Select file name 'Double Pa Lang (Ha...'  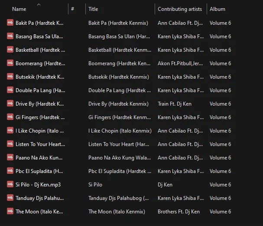pyautogui.click(x=40, y=90)
